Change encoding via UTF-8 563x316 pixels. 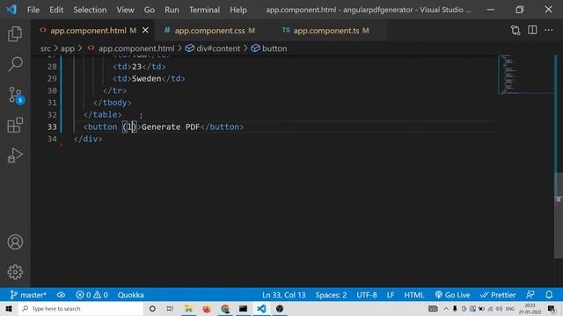[x=367, y=295]
